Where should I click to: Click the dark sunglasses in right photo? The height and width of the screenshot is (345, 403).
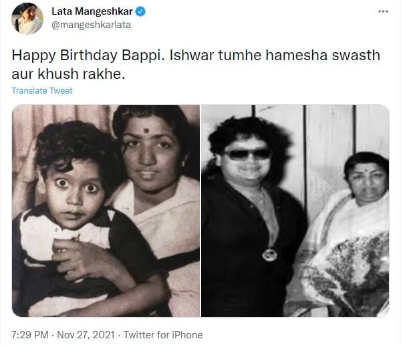[x=247, y=154]
